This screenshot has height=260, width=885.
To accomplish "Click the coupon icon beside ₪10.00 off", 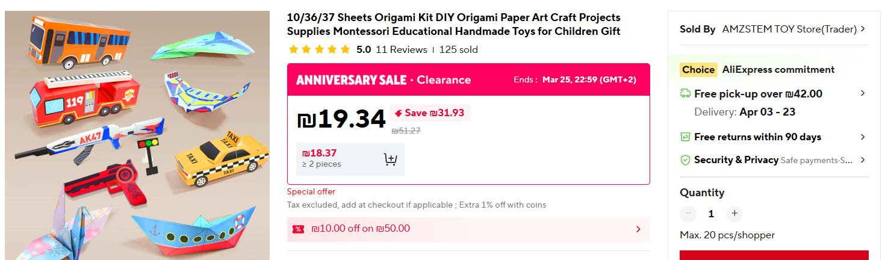I will coord(298,229).
